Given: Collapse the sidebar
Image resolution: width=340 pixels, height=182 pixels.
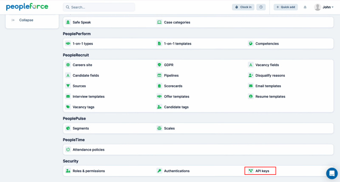Looking at the screenshot, I should click(x=23, y=20).
